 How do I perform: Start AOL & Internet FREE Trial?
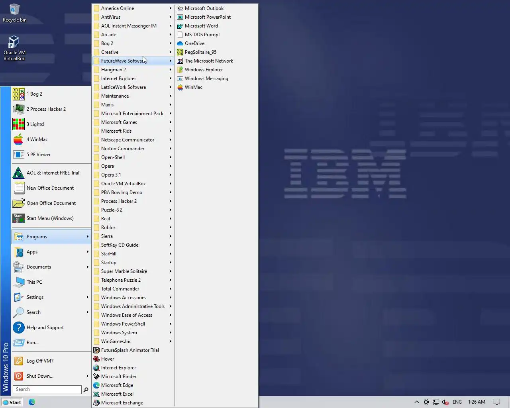(51, 173)
